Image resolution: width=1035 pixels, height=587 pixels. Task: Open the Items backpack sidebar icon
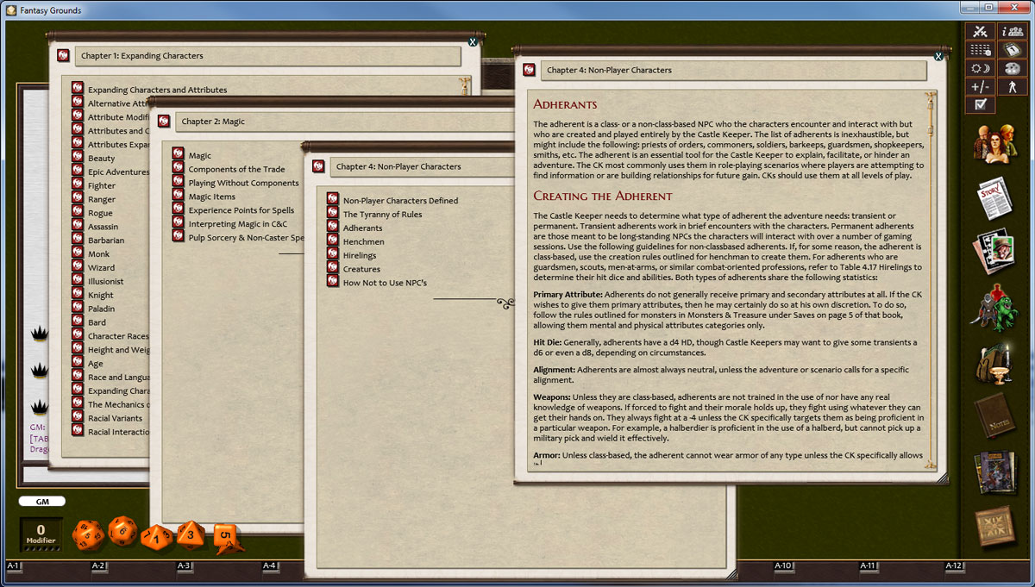[x=994, y=362]
